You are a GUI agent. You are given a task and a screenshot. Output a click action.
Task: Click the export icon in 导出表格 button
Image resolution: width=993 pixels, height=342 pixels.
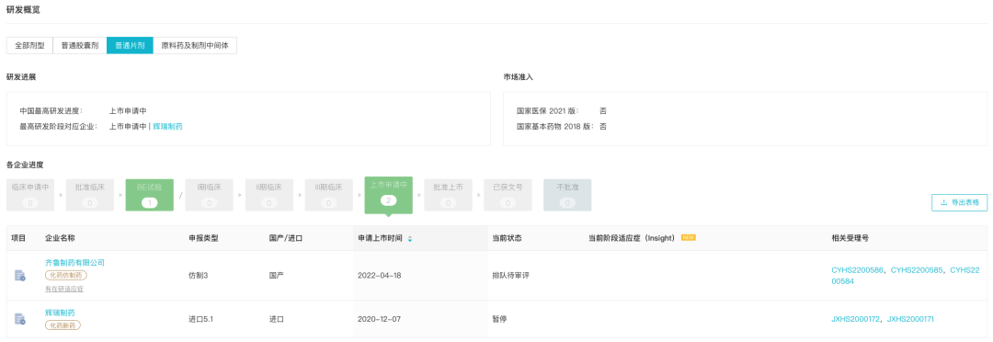pos(943,202)
